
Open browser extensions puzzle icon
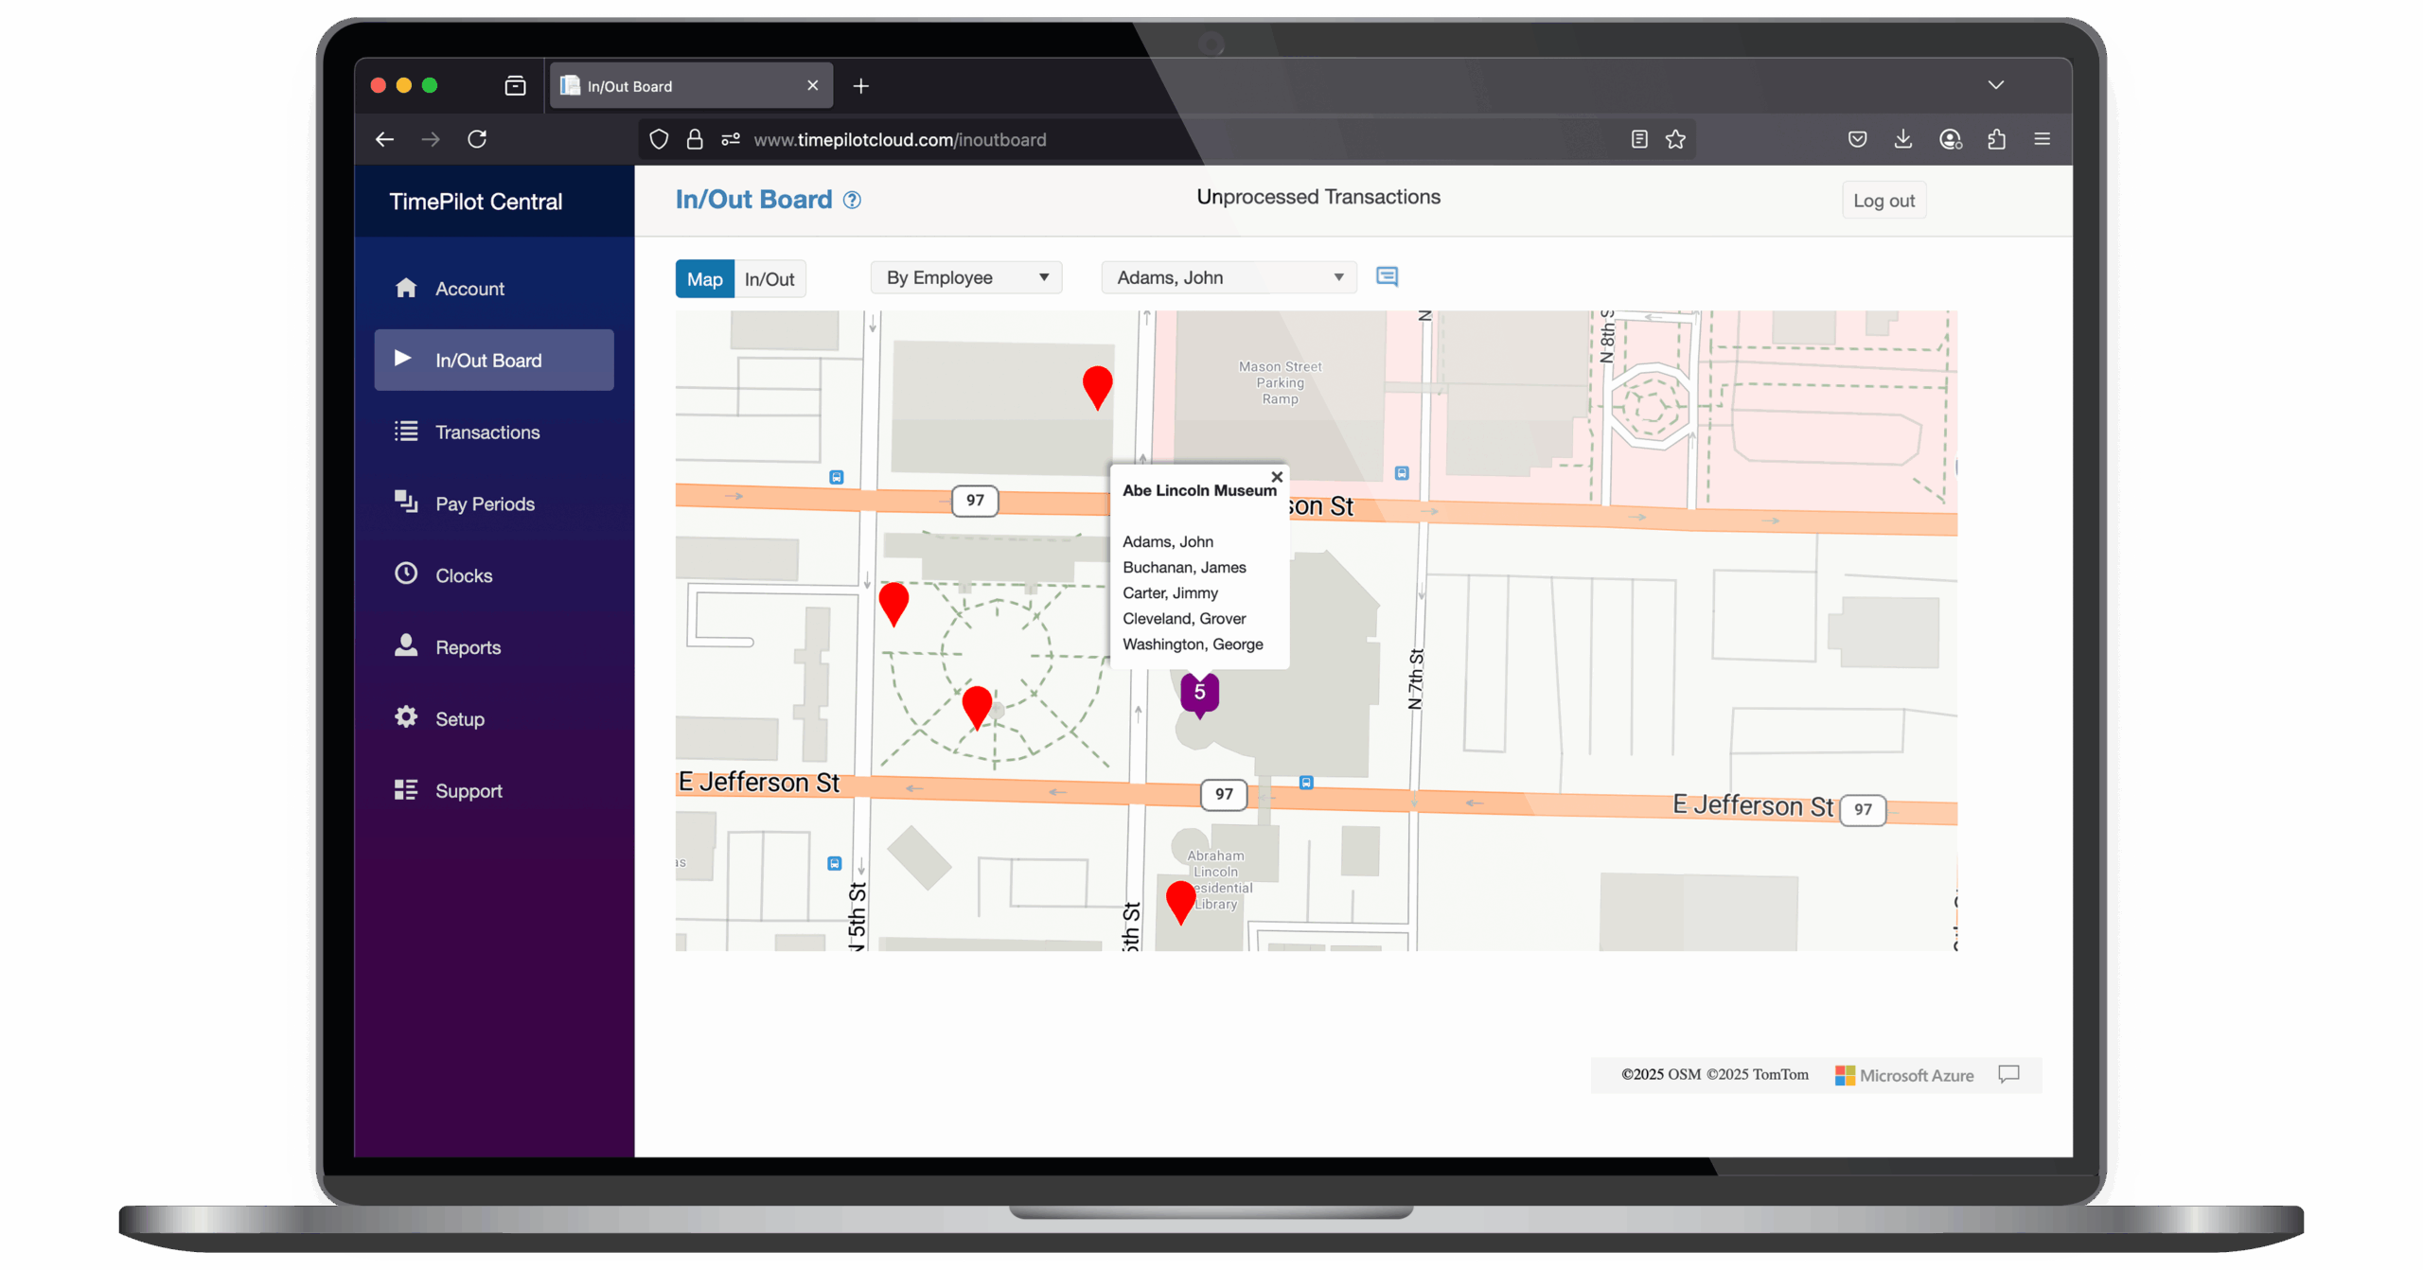click(1996, 139)
